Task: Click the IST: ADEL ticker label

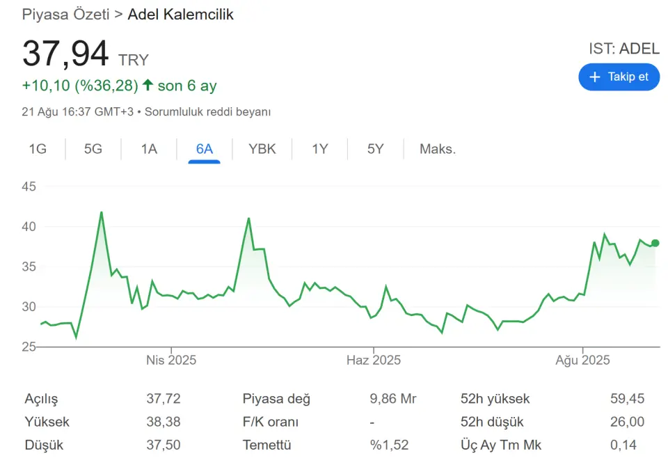Action: tap(624, 49)
